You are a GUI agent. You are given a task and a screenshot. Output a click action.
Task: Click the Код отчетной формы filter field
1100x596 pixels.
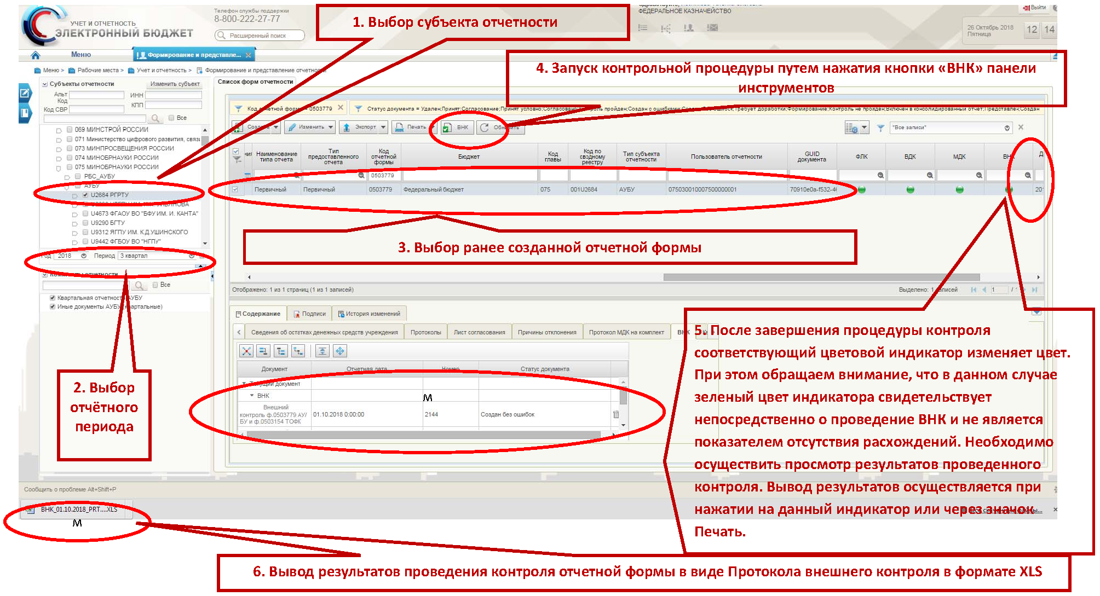coord(385,176)
